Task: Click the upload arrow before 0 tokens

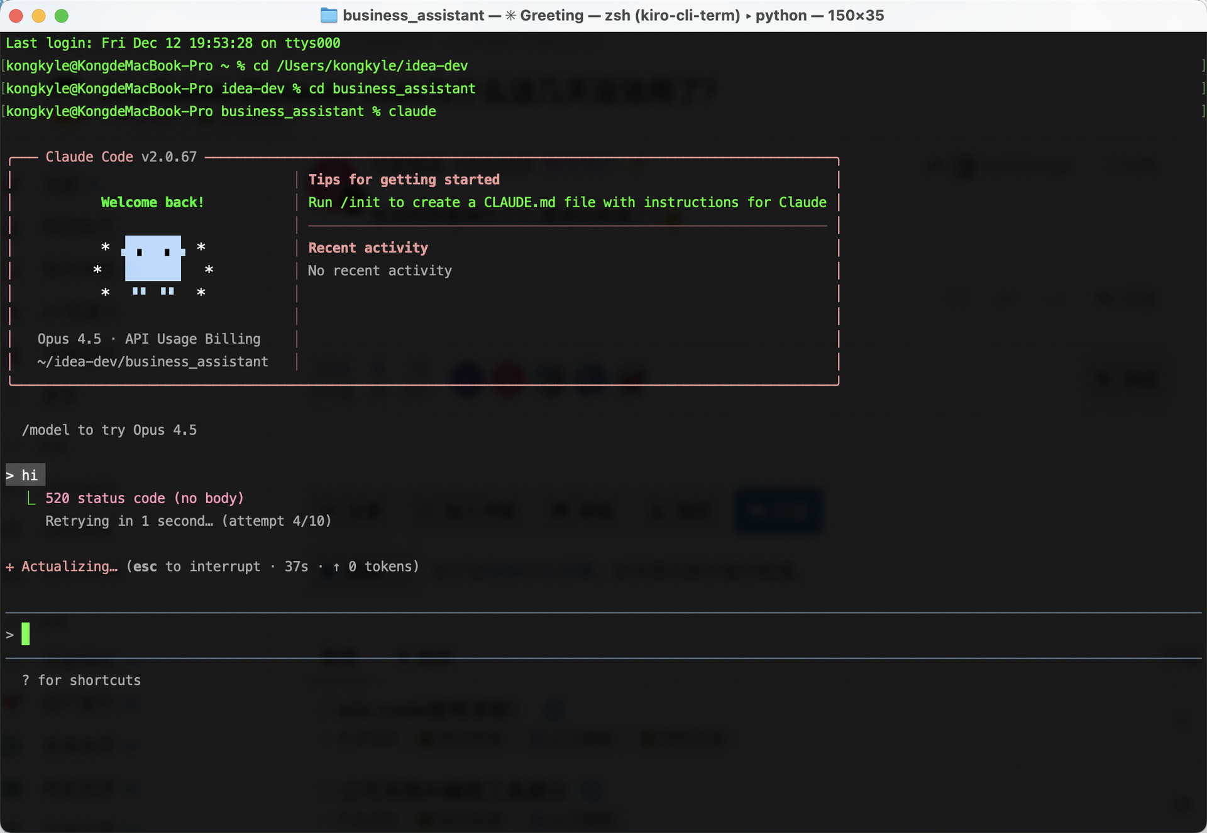Action: tap(336, 567)
